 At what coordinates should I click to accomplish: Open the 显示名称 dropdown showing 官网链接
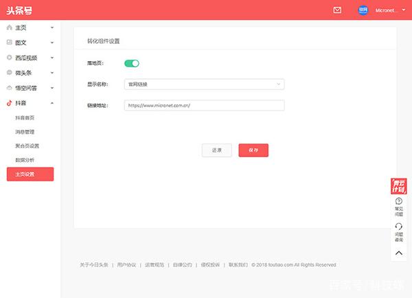(204, 84)
